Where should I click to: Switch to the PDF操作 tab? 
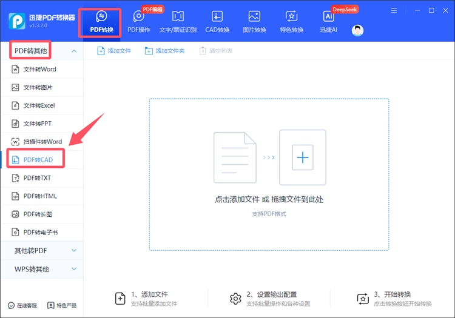pyautogui.click(x=139, y=22)
